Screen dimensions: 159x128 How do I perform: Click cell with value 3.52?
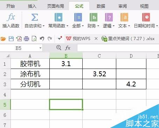99,74
